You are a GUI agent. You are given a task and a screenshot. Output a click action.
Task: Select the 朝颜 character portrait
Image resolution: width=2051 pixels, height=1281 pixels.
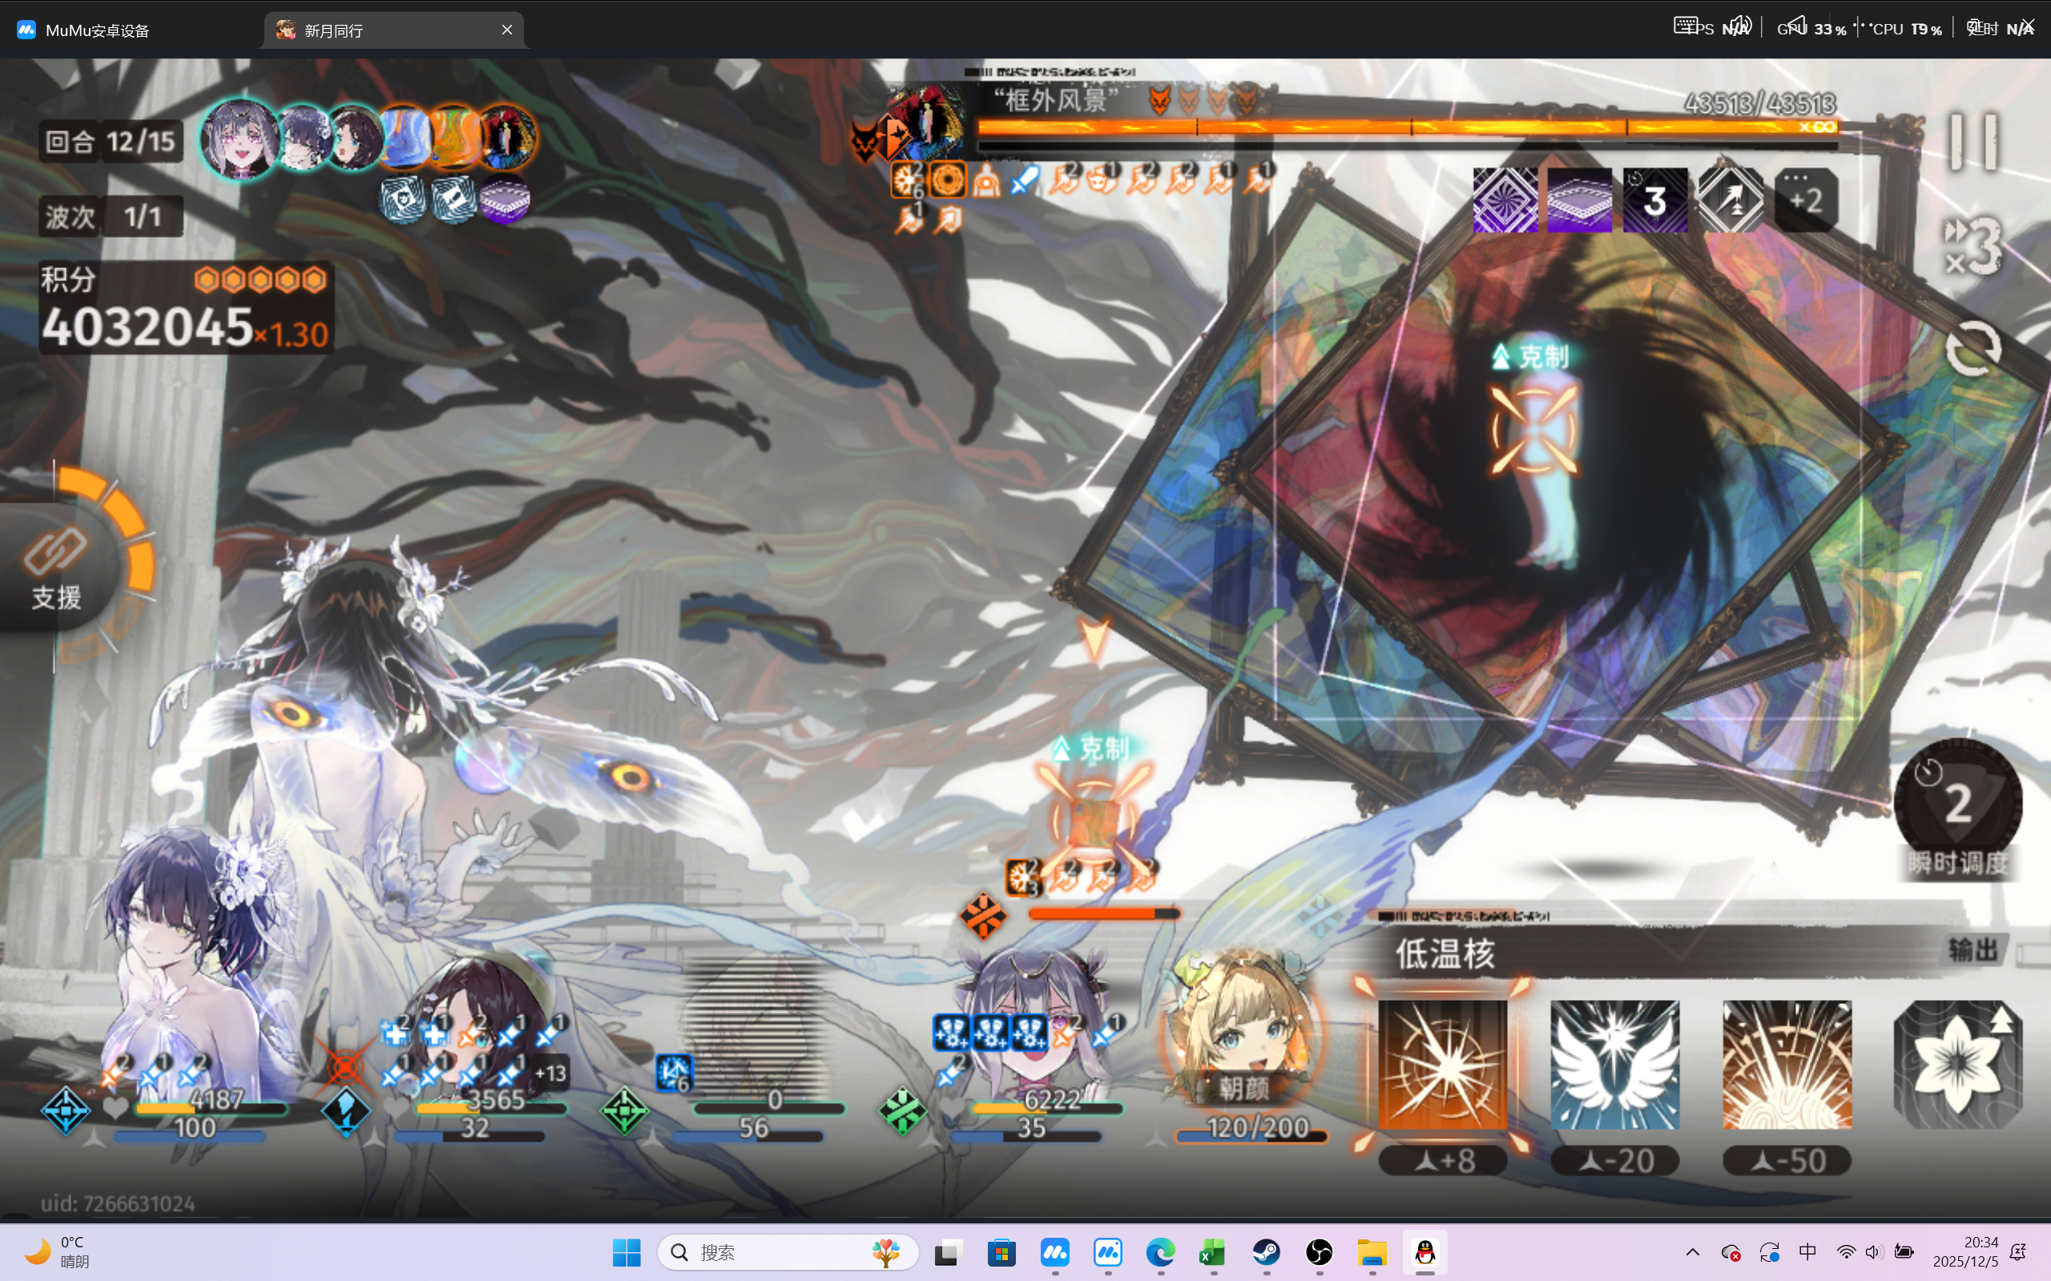(1244, 1038)
